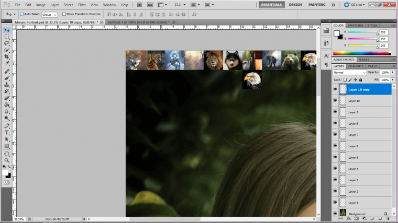Open the Fill slider arrow
The height and width of the screenshot is (223, 398).
pyautogui.click(x=393, y=80)
